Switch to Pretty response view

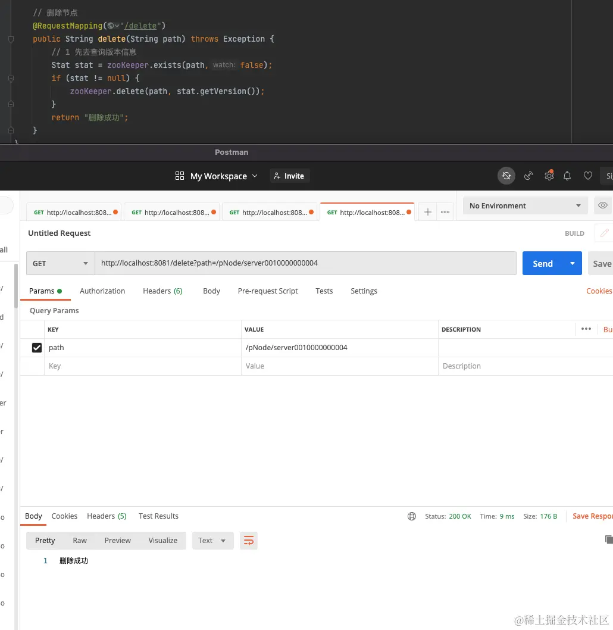click(45, 541)
